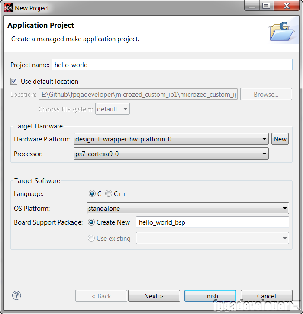Click the hello_world_bsp name field
This screenshot has width=303, height=314.
(x=213, y=222)
